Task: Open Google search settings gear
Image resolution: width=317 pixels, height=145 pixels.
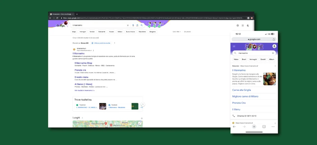Action: tap(237, 26)
